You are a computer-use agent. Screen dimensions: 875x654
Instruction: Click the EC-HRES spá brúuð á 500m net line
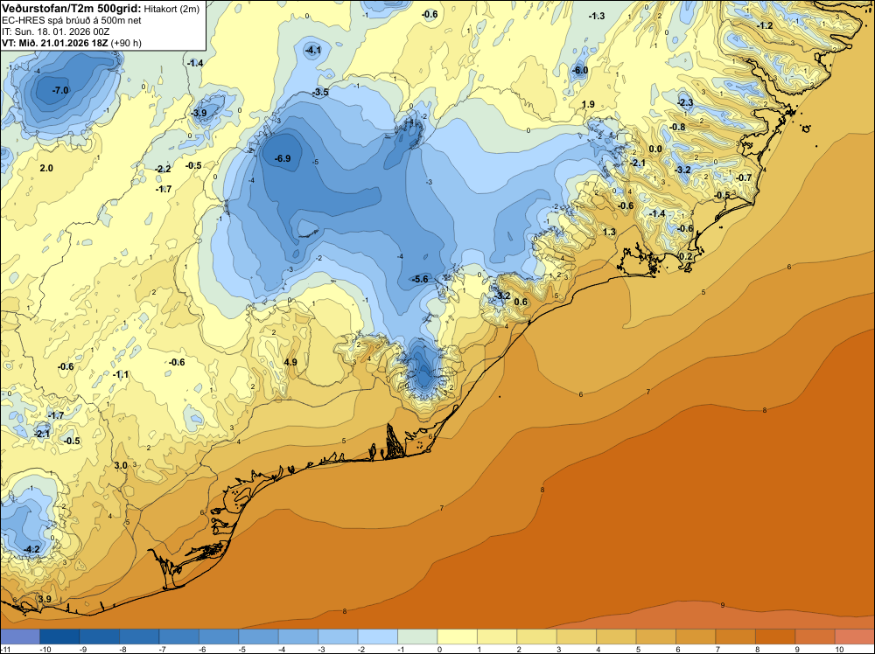point(72,21)
